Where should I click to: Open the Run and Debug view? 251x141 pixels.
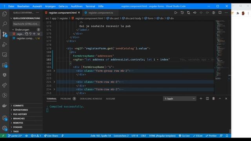tap(4, 44)
